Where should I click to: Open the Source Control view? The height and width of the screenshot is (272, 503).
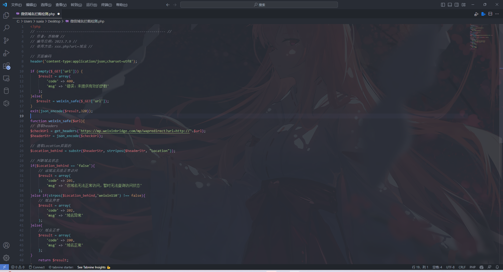point(6,40)
